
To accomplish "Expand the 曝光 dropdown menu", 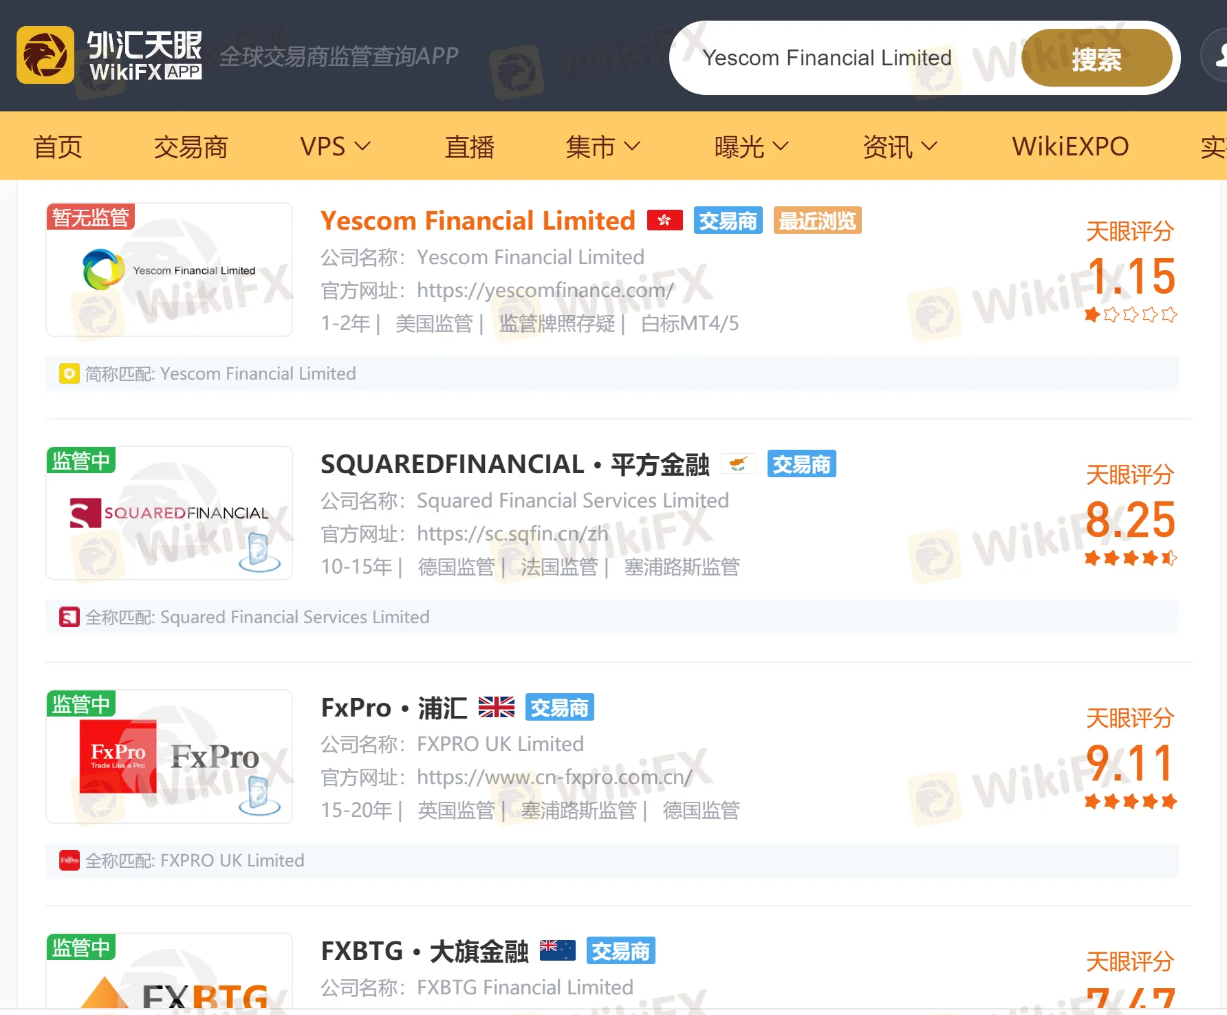I will [x=751, y=146].
